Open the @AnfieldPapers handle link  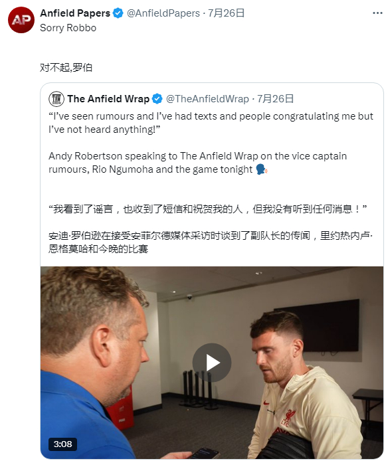pyautogui.click(x=163, y=13)
